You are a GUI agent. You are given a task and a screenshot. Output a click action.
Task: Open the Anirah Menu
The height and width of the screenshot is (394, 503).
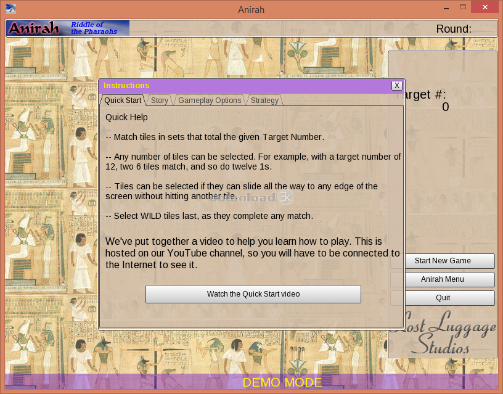click(x=450, y=279)
